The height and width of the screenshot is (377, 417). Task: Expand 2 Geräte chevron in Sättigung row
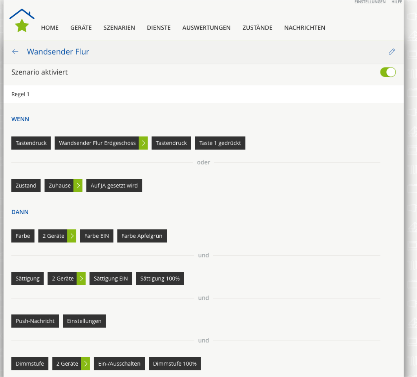tap(81, 279)
